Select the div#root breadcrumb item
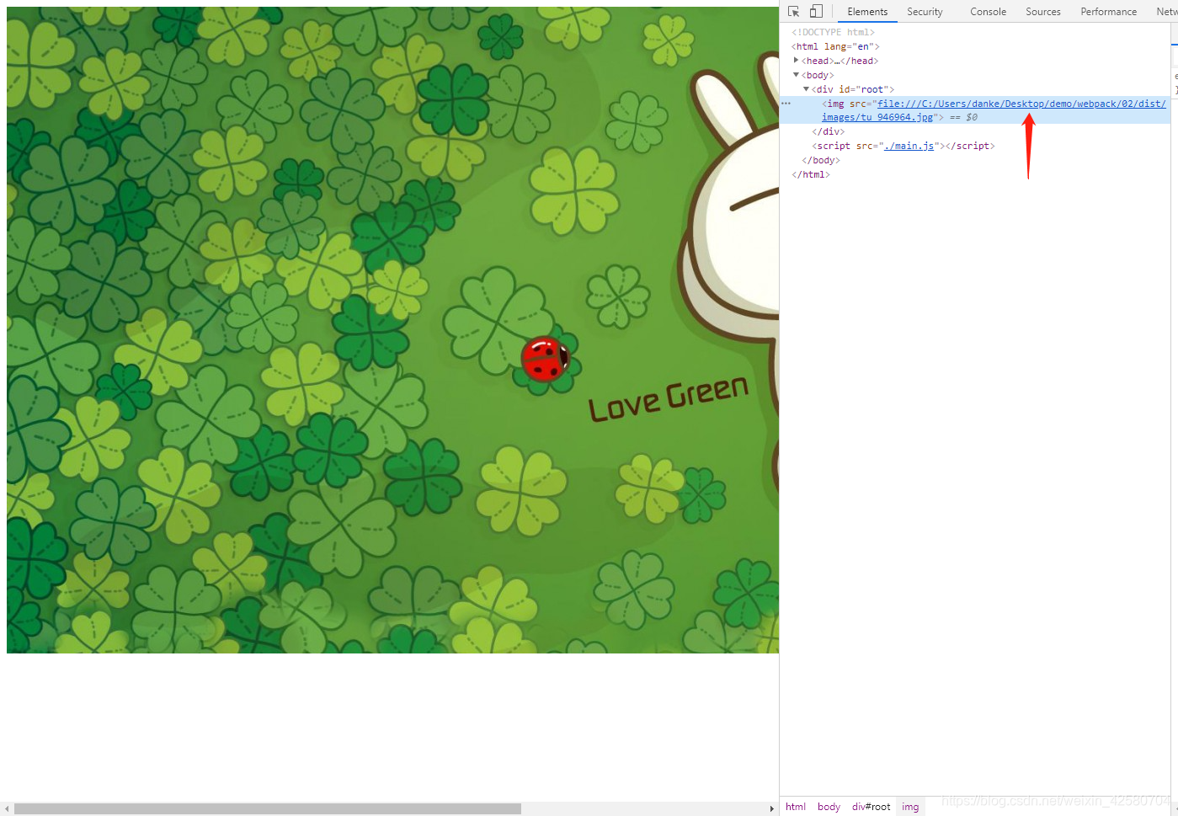1178x816 pixels. [871, 807]
